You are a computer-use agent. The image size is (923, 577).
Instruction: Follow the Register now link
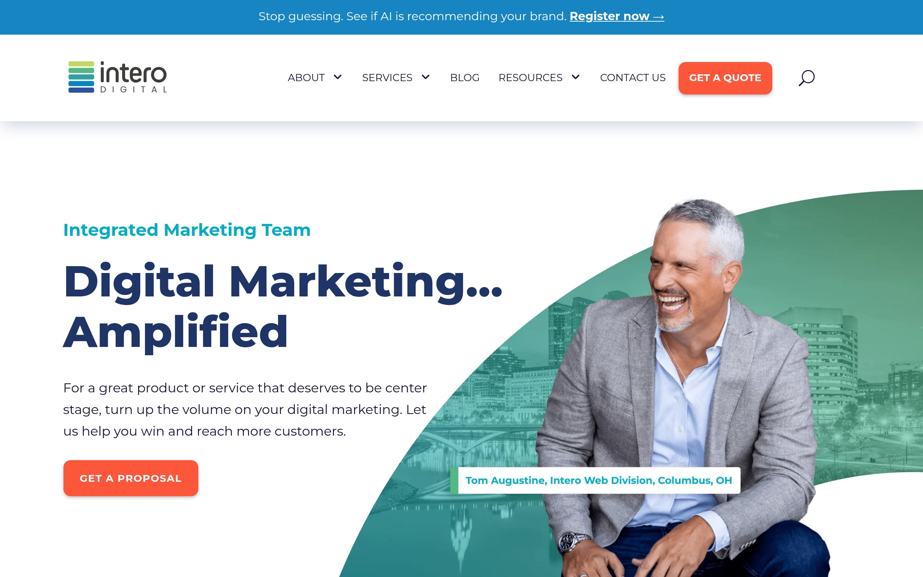(617, 17)
